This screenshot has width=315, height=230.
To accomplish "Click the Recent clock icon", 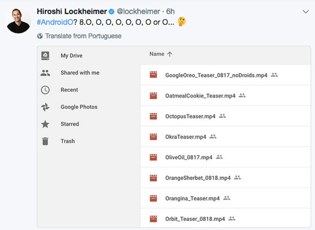I will coord(45,90).
